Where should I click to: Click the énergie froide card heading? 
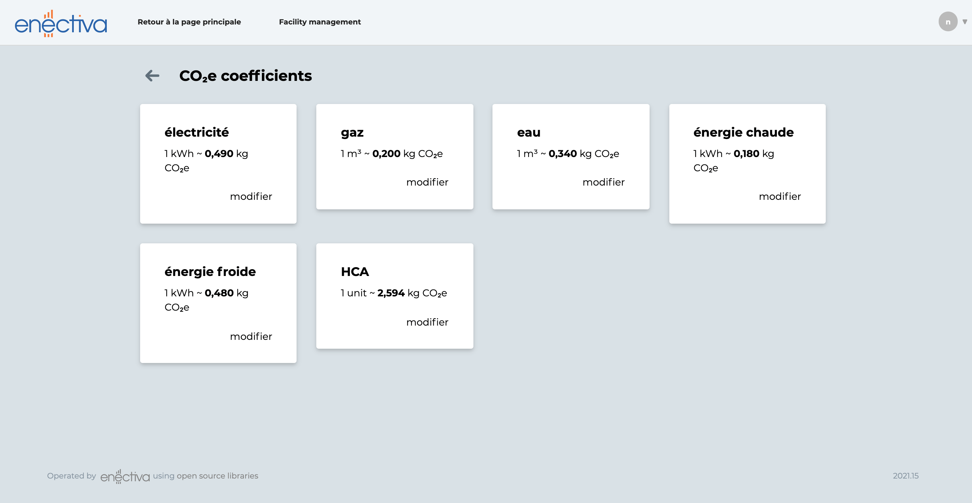(210, 272)
